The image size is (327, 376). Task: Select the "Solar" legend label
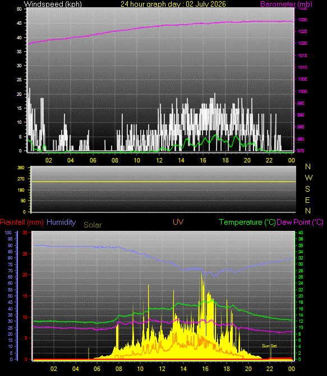click(93, 225)
